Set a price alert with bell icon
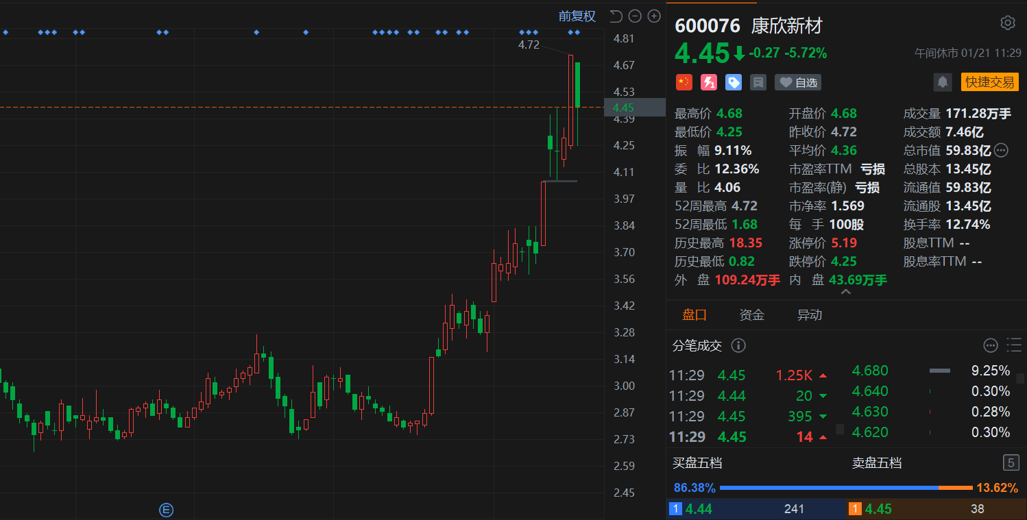 [943, 82]
